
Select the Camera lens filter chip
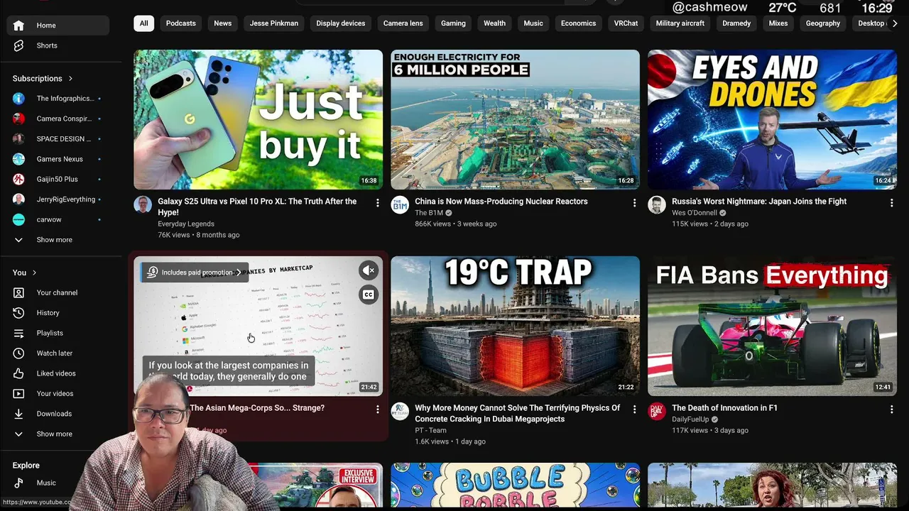coord(403,23)
